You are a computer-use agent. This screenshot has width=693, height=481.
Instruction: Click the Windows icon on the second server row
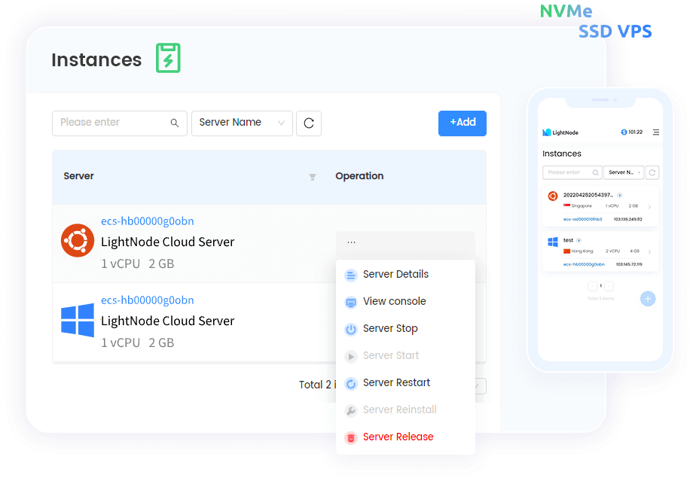pos(78,321)
